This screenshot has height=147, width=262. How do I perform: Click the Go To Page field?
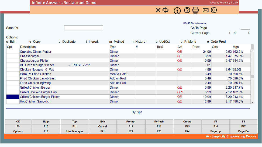pyautogui.click(x=245, y=28)
